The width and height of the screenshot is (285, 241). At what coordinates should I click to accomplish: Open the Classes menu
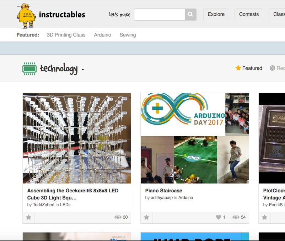click(x=277, y=14)
